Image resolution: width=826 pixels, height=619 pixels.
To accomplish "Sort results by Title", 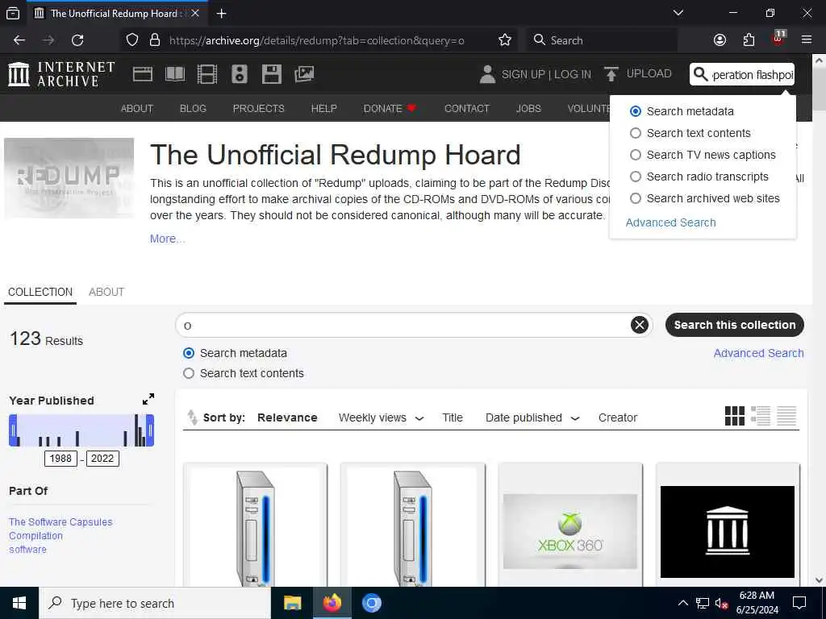I will tap(452, 418).
